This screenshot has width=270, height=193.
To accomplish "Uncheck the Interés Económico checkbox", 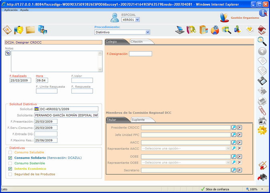I will click(10, 169).
